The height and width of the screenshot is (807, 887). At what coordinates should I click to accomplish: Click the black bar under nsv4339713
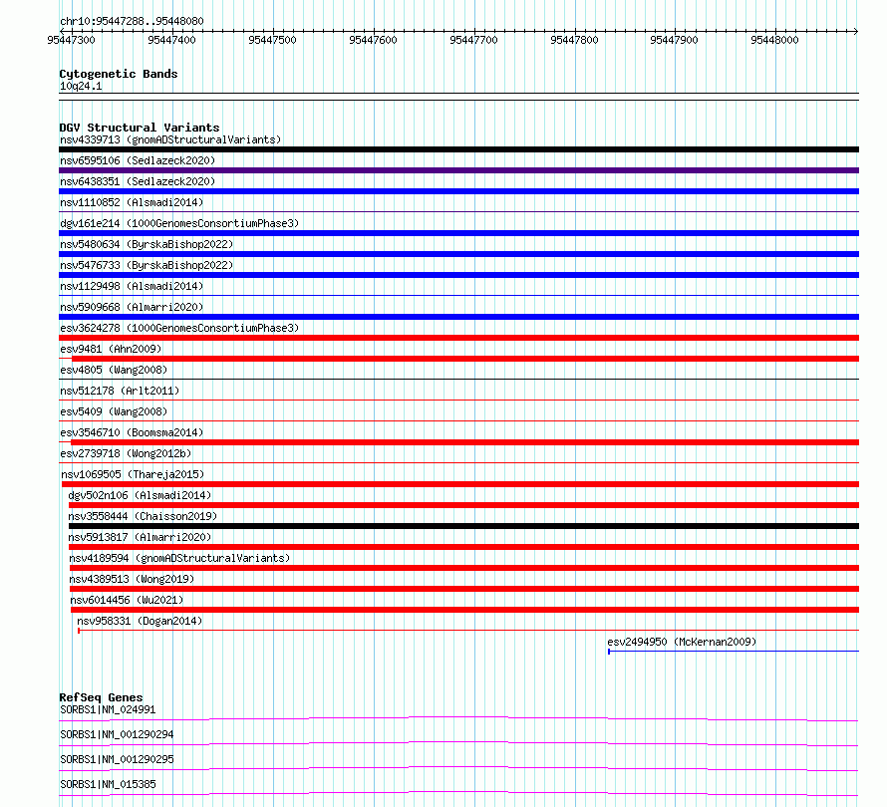tap(458, 149)
